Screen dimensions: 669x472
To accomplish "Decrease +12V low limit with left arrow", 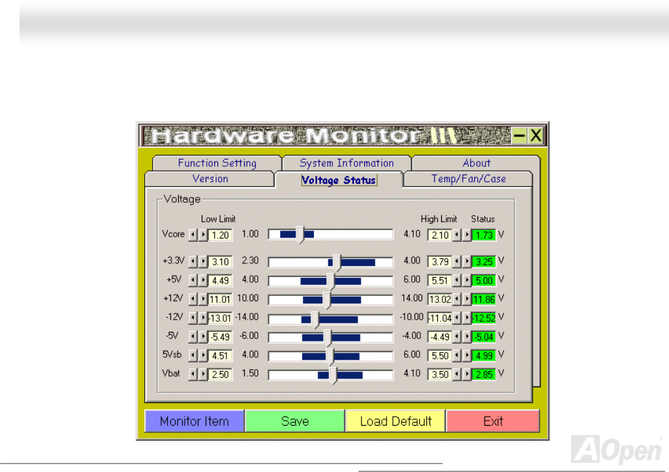I will pos(193,299).
